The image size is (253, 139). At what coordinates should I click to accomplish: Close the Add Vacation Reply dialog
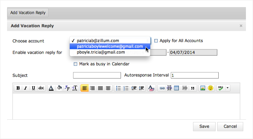tap(241, 26)
